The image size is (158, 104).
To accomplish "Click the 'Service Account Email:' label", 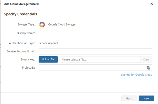I will [x=21, y=51].
